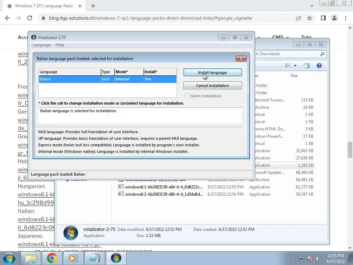
Task: Click the Yes install cell for Italian
Action: pos(160,79)
